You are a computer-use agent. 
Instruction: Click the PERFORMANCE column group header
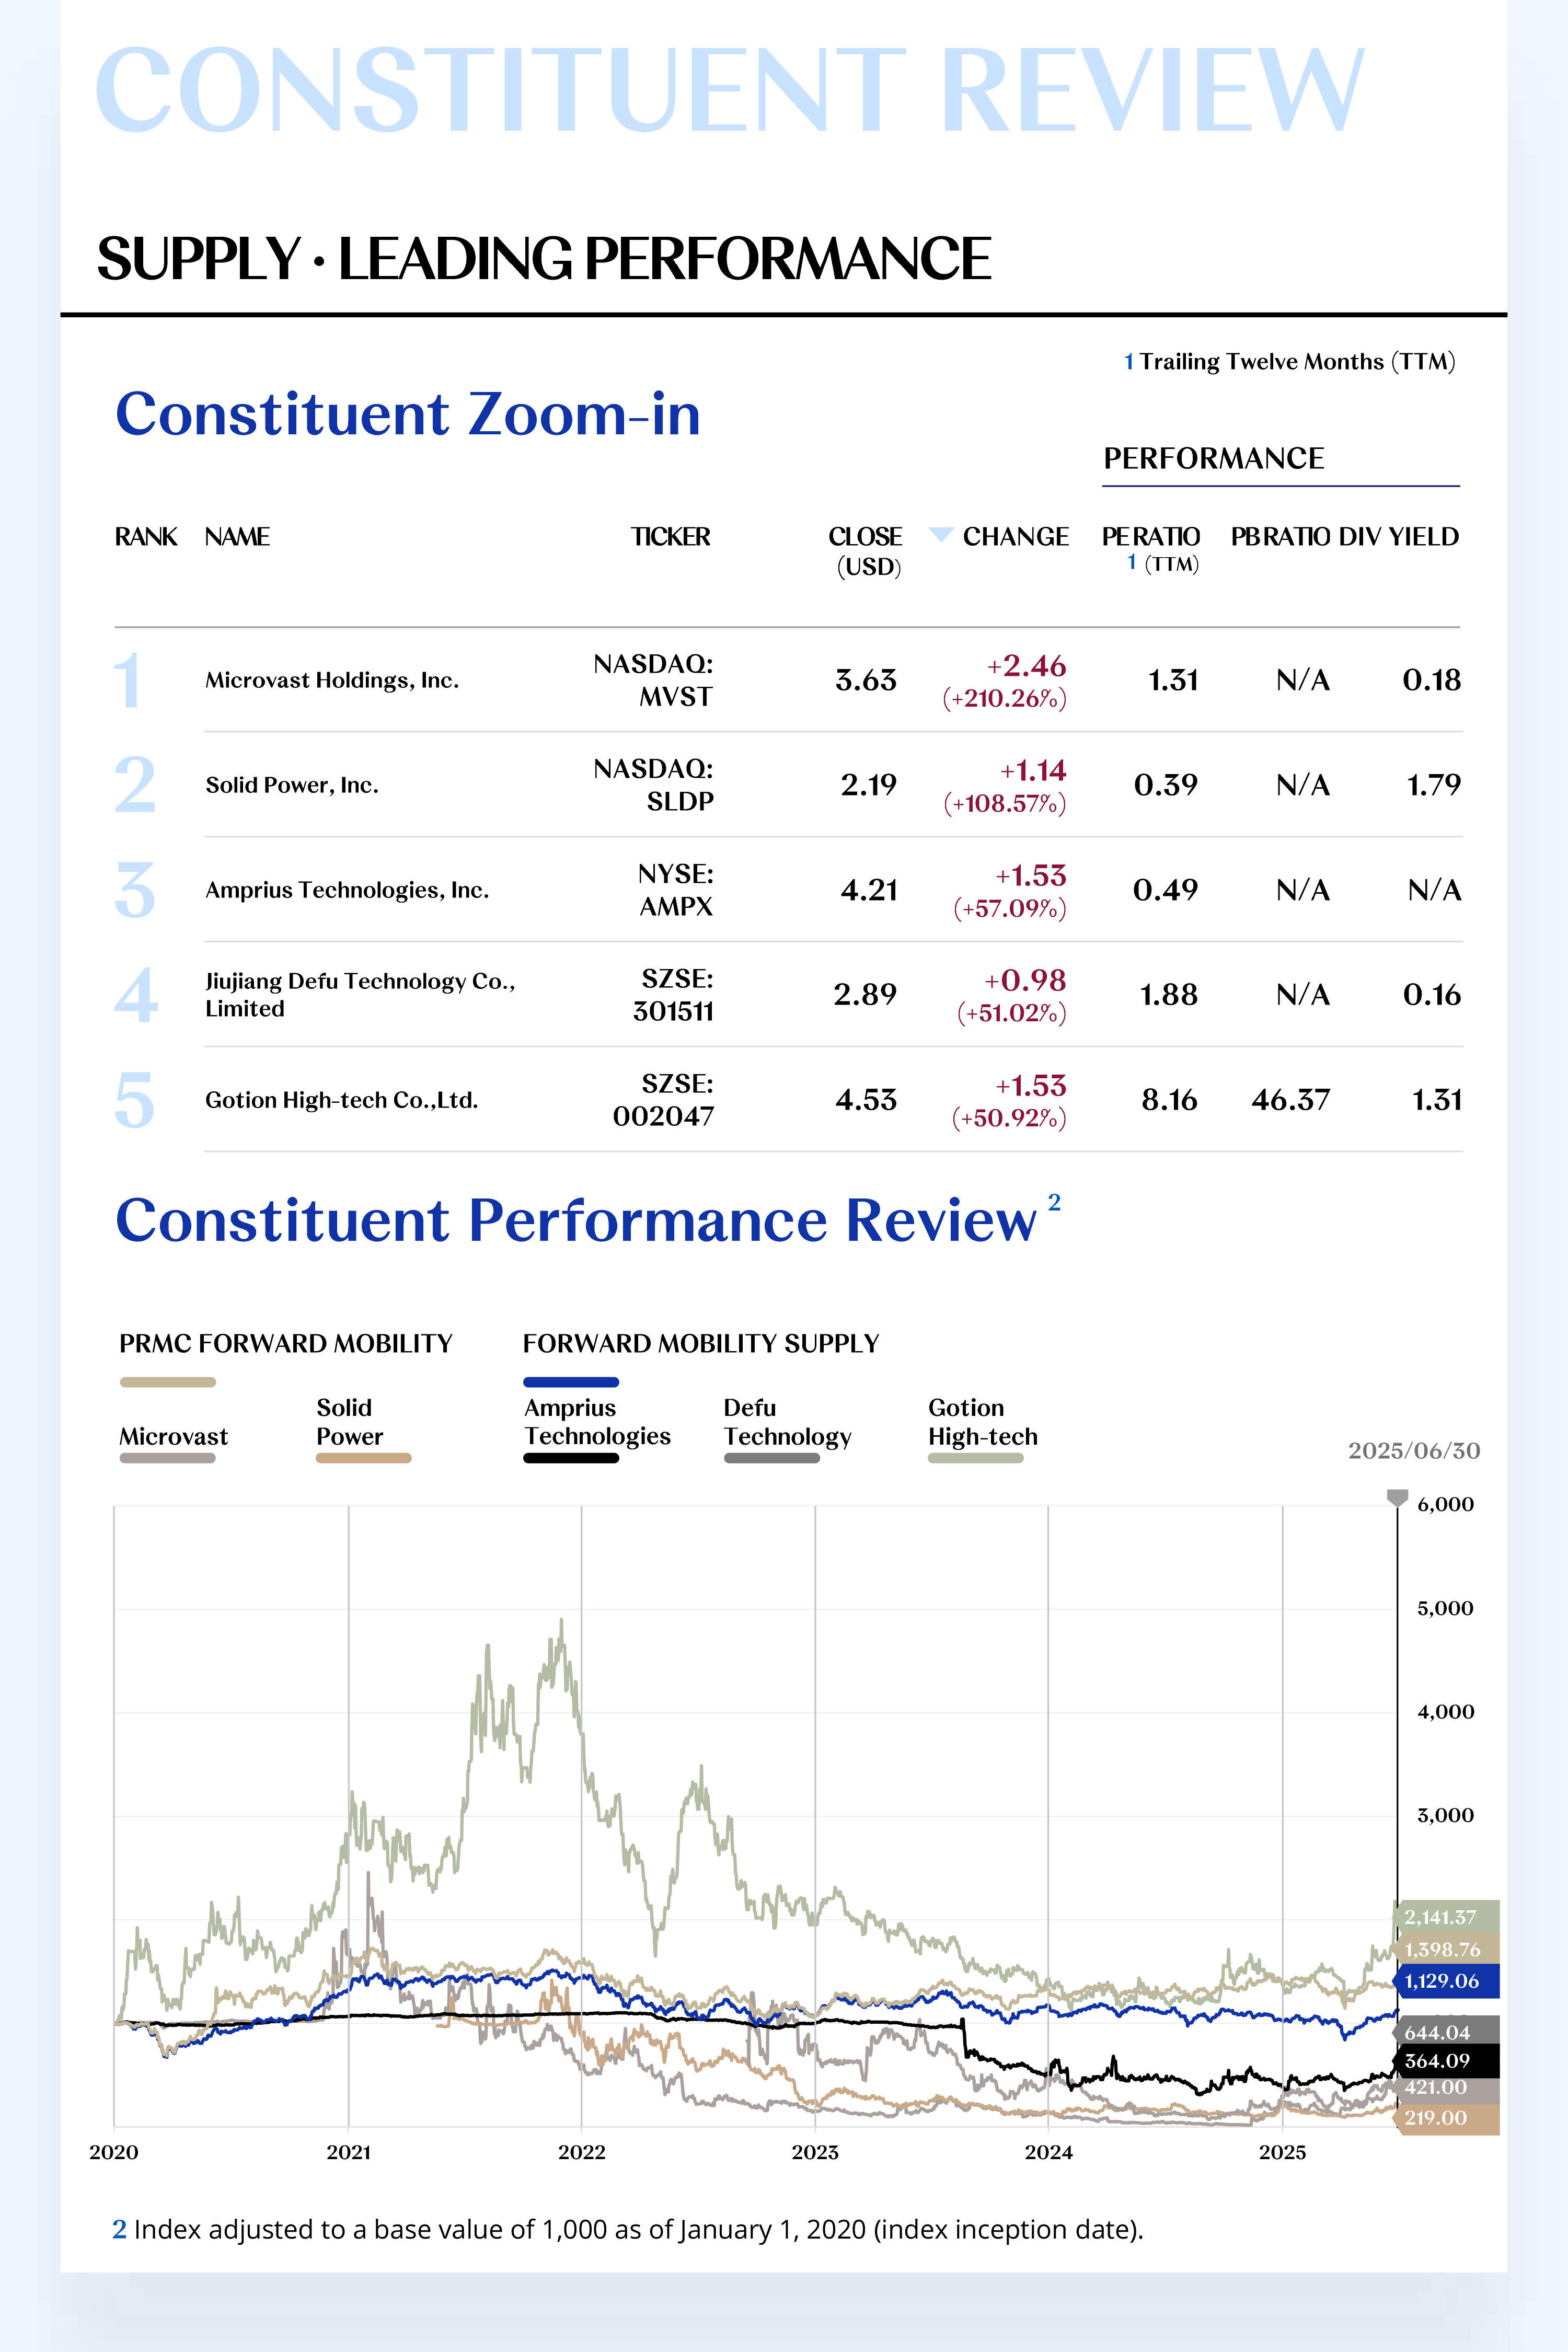coord(1213,459)
